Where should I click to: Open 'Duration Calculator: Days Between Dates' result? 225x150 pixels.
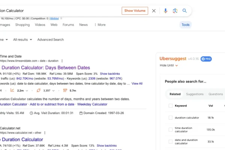click(x=46, y=67)
